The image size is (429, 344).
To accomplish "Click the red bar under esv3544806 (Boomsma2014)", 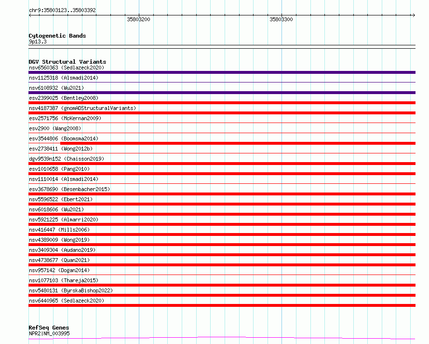I will pos(238,143).
